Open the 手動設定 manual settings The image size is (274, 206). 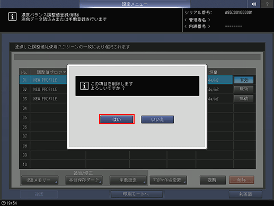(128, 180)
